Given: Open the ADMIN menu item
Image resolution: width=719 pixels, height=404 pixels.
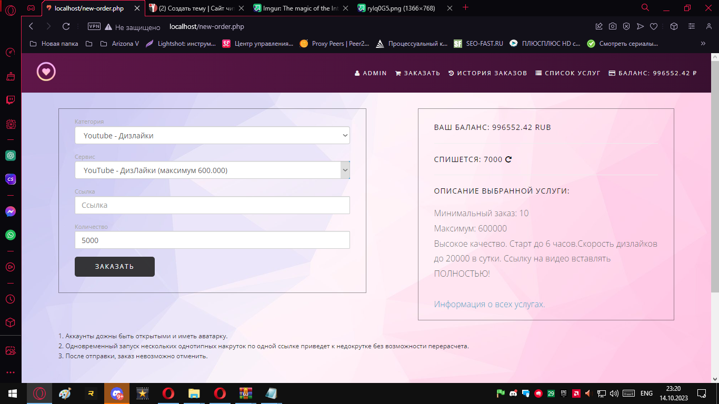Looking at the screenshot, I should pos(371,73).
